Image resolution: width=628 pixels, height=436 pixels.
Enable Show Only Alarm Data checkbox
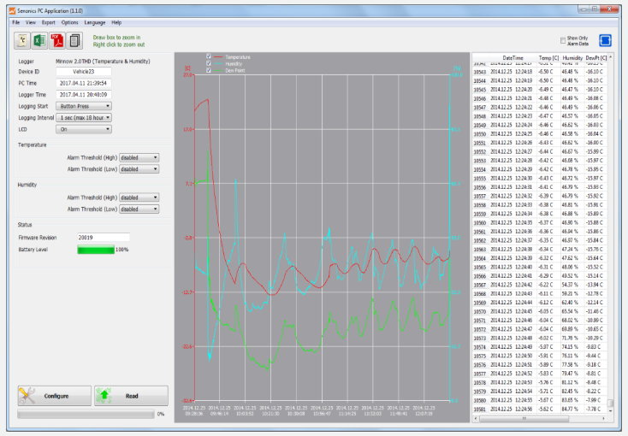pyautogui.click(x=563, y=40)
